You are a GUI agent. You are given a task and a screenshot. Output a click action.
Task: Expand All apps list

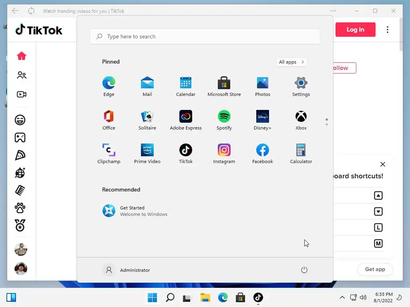291,62
